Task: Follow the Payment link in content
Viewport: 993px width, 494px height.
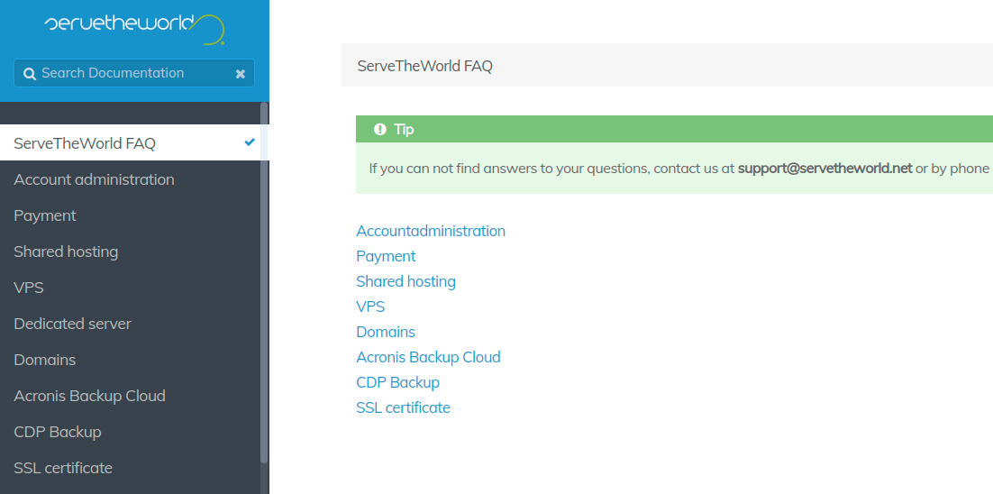Action: coord(386,257)
